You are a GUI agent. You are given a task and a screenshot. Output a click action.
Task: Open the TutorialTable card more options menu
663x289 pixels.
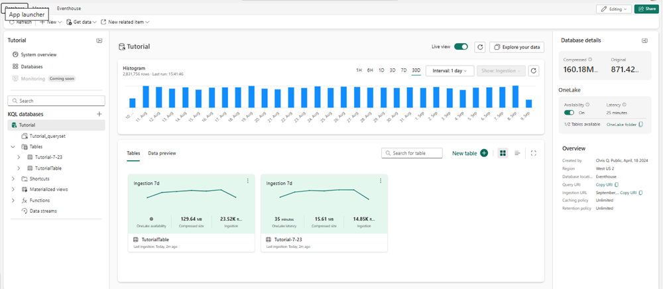tap(248, 181)
